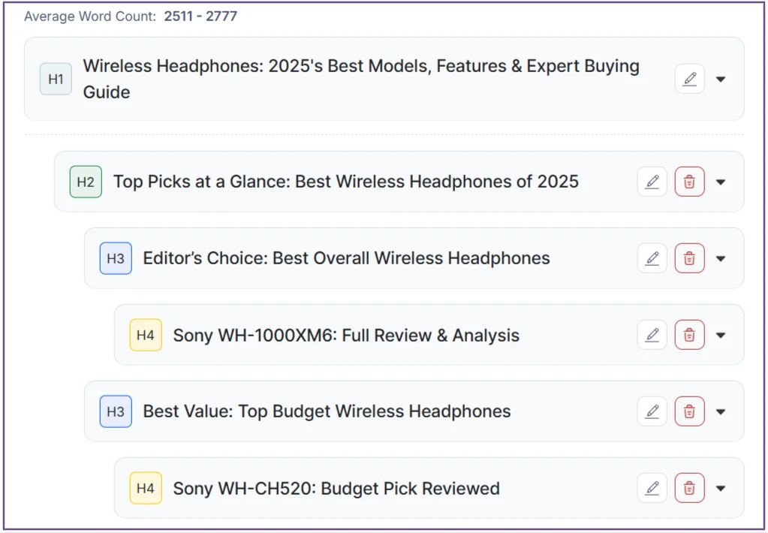Click the Sony WH-CH520 heading text
This screenshot has height=533, width=768.
pos(336,489)
